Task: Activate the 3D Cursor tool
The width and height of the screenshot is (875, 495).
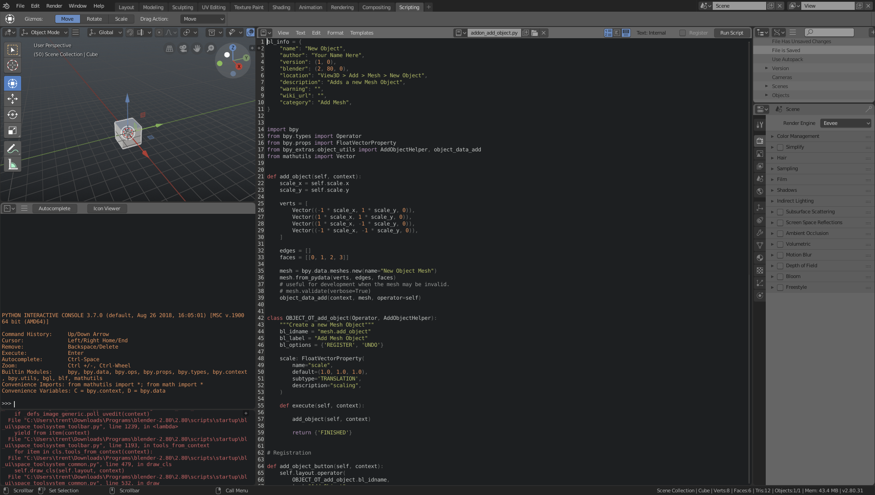Action: point(13,65)
